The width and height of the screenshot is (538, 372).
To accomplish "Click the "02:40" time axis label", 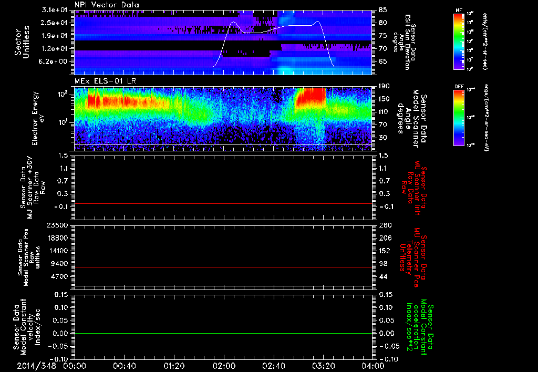I will click(x=273, y=366).
